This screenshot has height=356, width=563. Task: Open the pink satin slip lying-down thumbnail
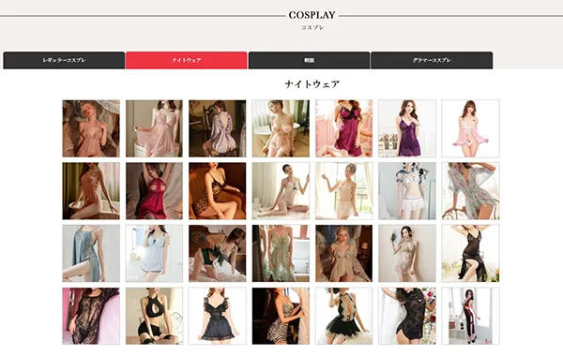click(x=91, y=128)
